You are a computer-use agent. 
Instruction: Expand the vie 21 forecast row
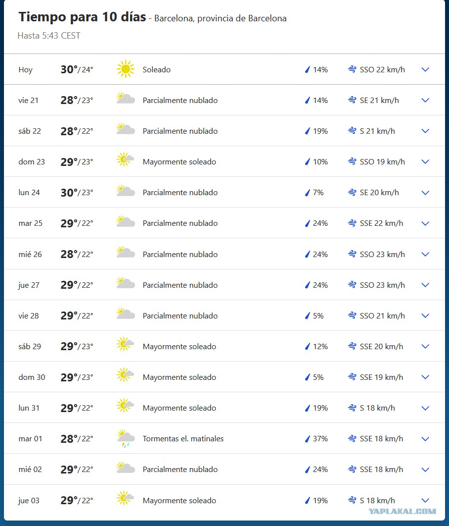point(425,101)
